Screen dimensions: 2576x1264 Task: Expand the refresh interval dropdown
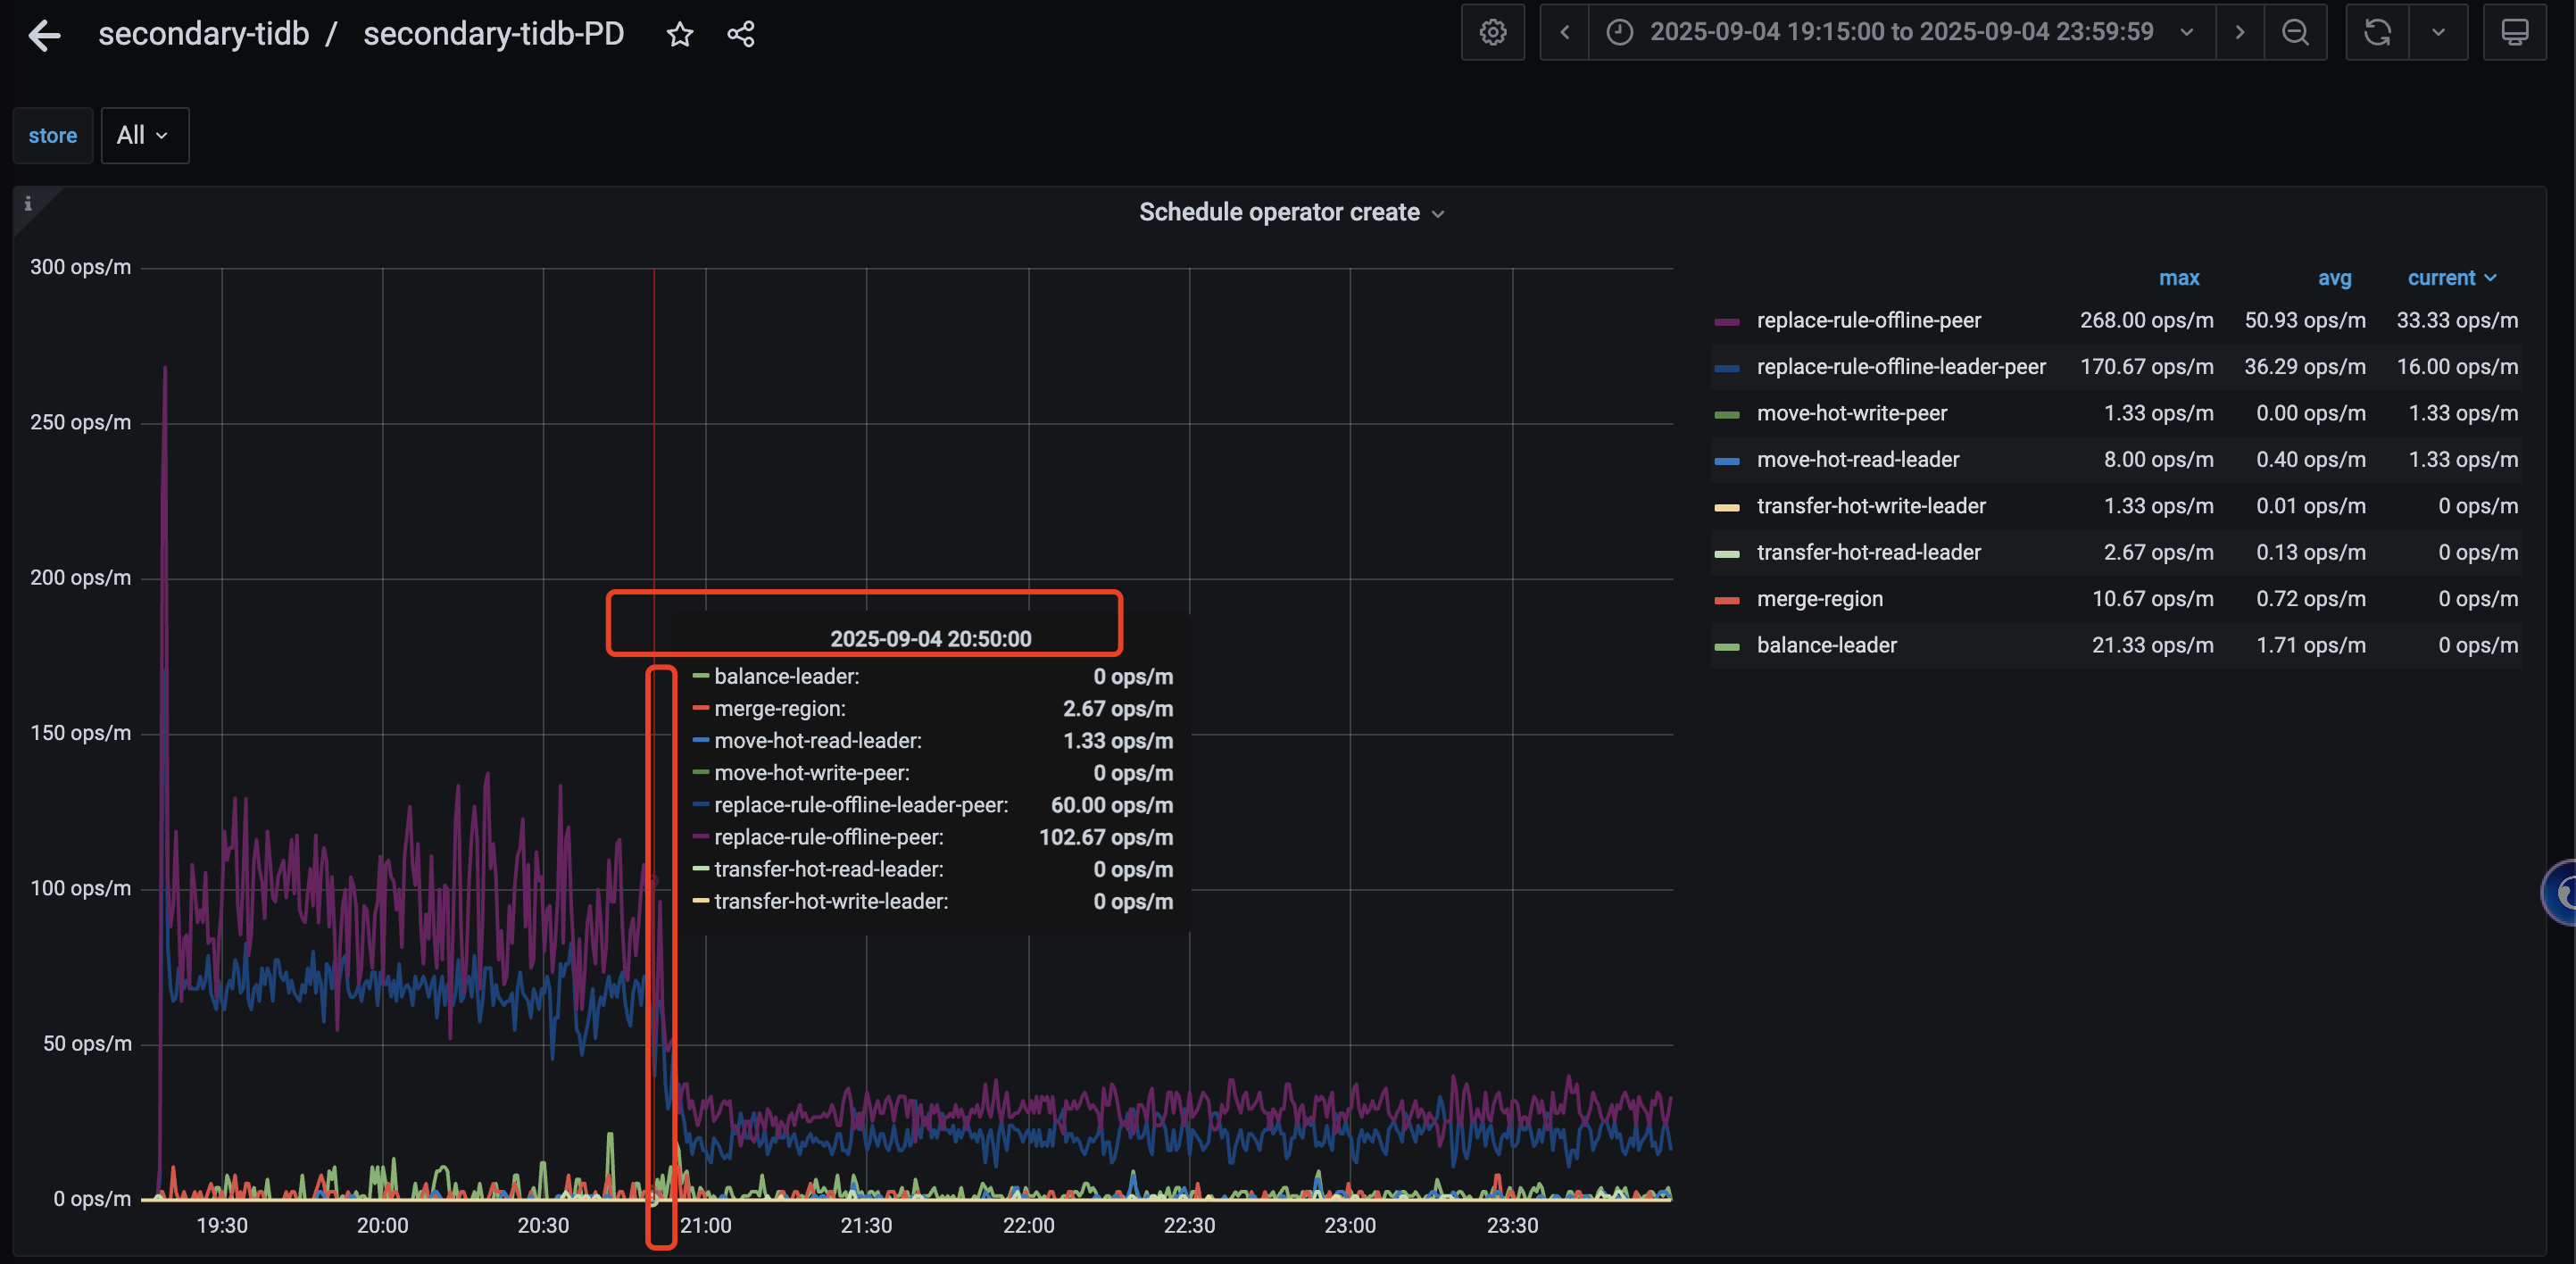pos(2438,32)
